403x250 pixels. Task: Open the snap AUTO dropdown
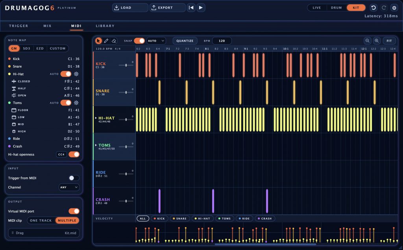pos(156,41)
